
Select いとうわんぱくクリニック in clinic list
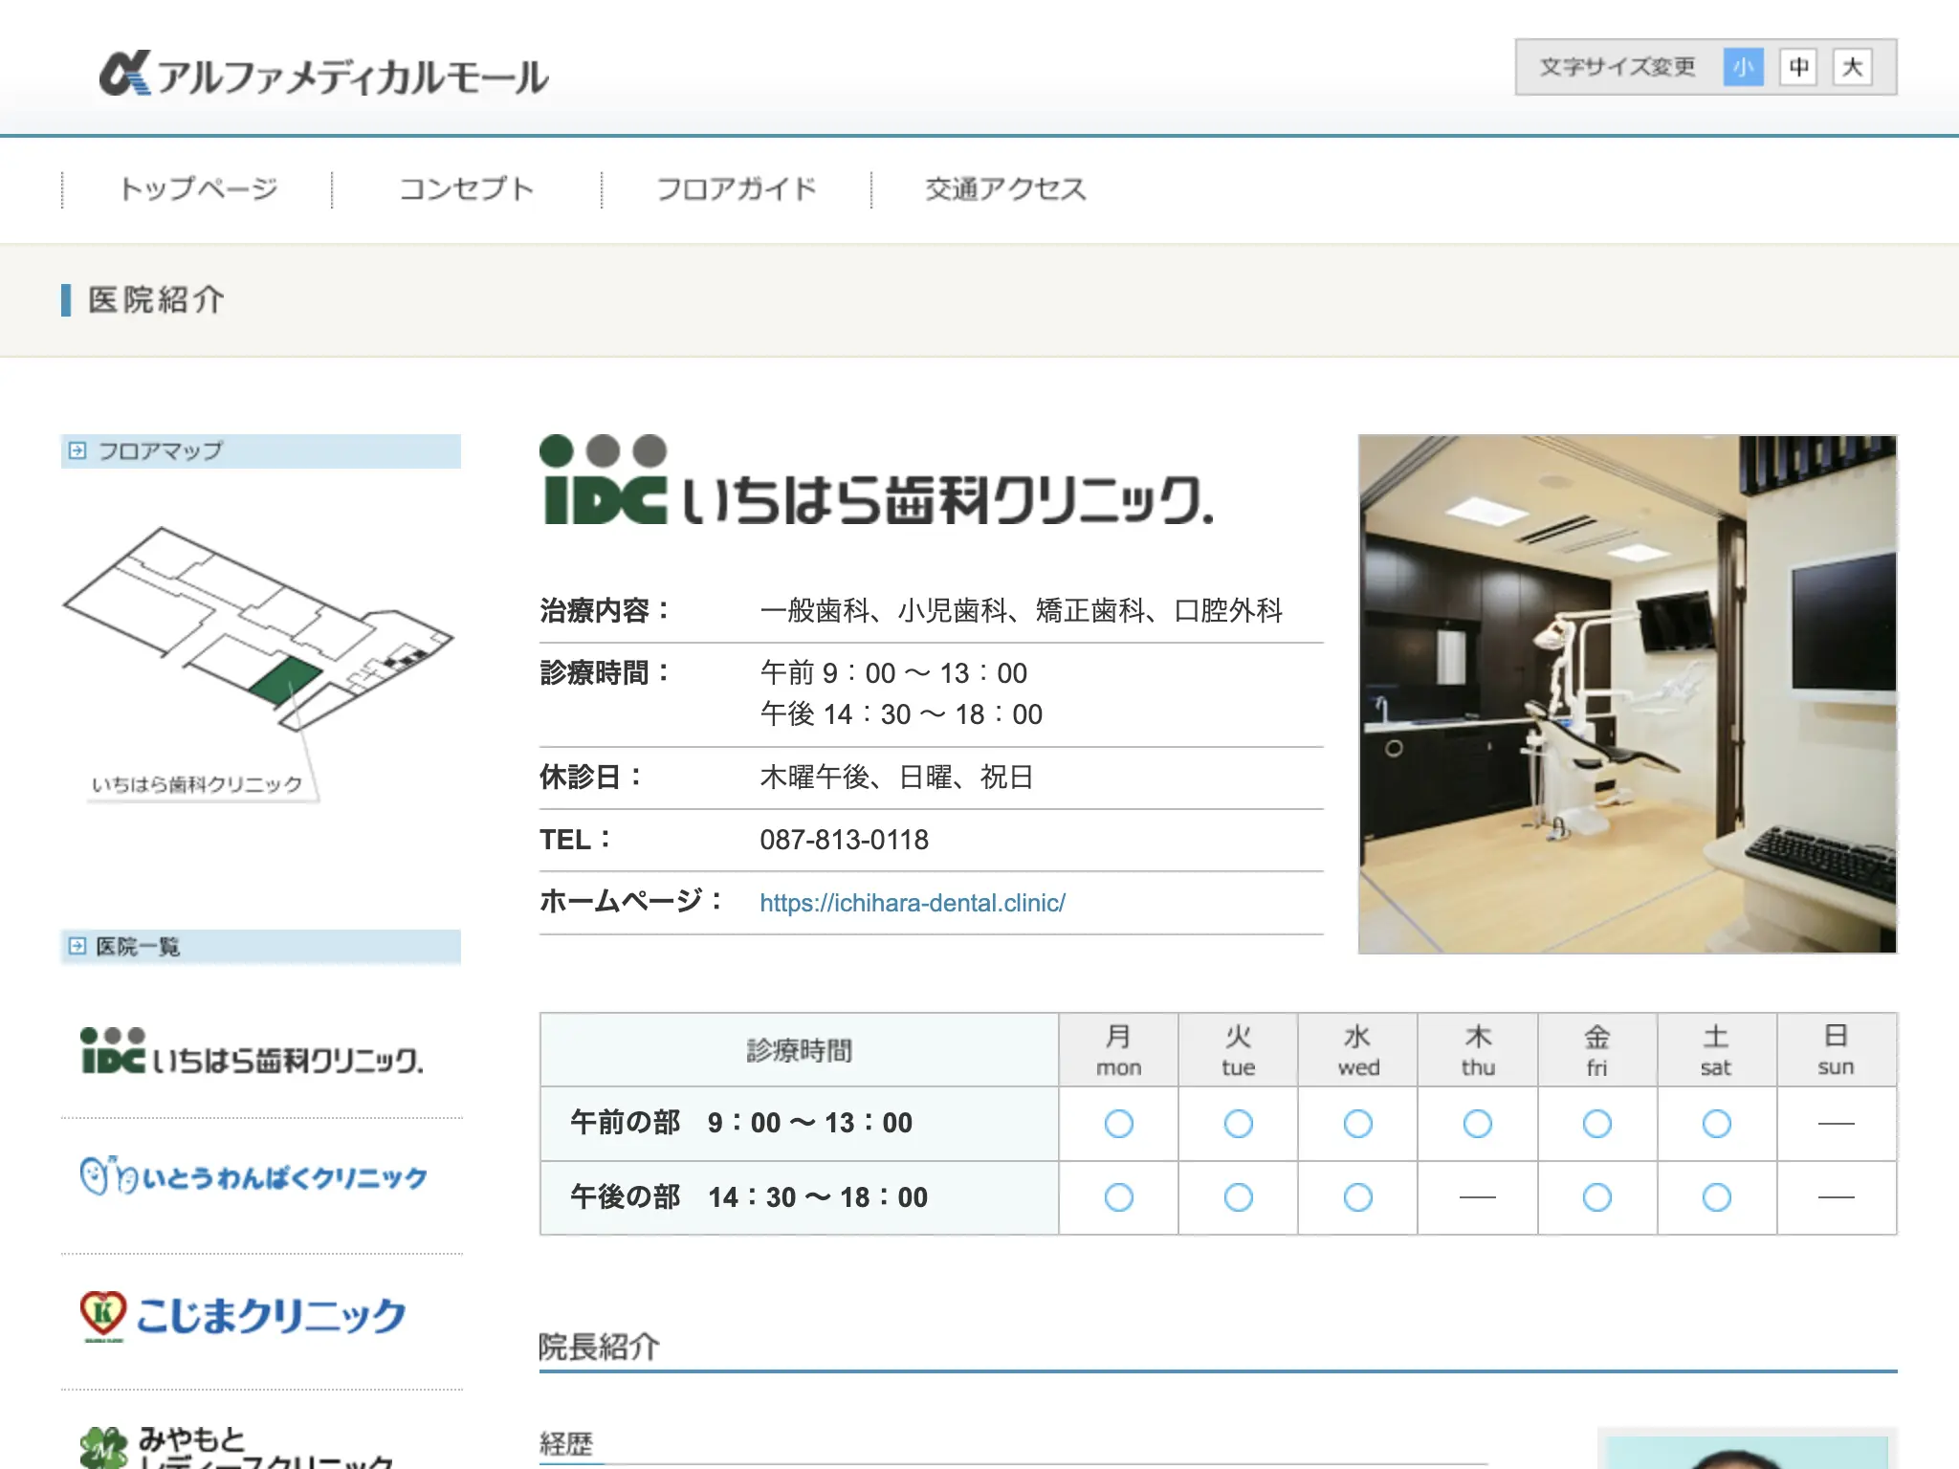(x=253, y=1176)
